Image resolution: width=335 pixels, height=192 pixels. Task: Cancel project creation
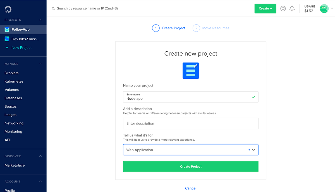click(x=191, y=188)
